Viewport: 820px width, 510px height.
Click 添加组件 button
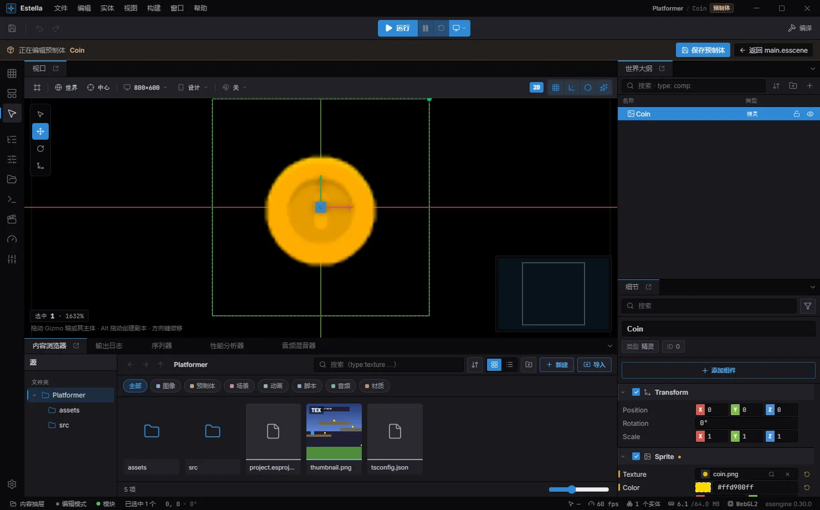point(719,370)
